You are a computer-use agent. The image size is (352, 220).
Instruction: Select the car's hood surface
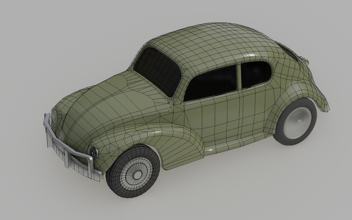pyautogui.click(x=108, y=106)
